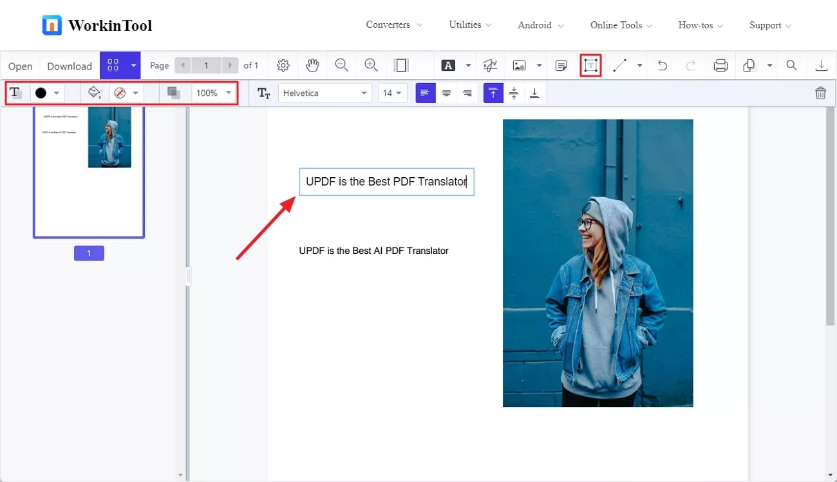This screenshot has height=482, width=837.
Task: Click the font size 'Tт' icon
Action: click(264, 93)
